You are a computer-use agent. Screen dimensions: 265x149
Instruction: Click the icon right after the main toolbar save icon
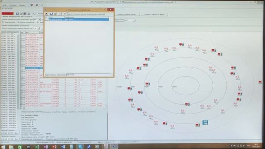point(21,14)
